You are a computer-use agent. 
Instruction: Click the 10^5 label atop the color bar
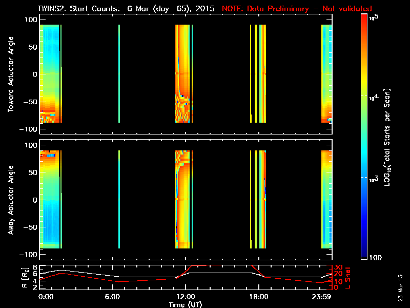pyautogui.click(x=373, y=17)
